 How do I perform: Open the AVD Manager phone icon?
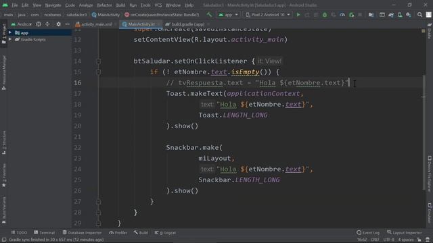coord(400,15)
